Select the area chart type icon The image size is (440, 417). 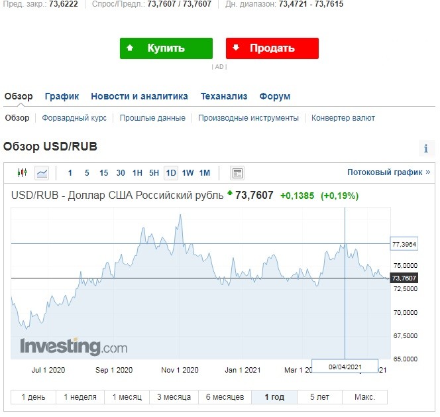click(42, 173)
